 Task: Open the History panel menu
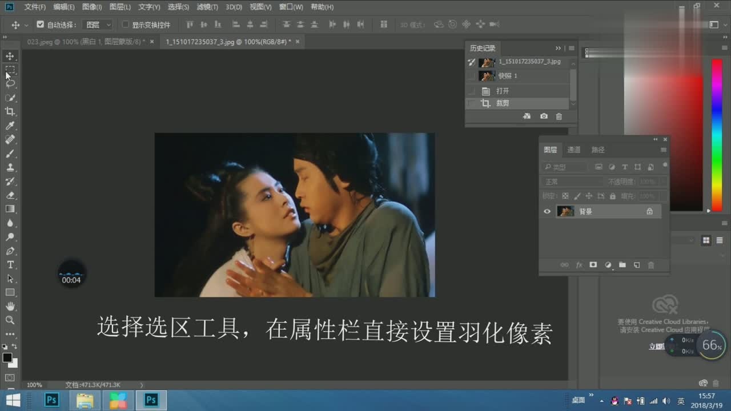point(571,48)
